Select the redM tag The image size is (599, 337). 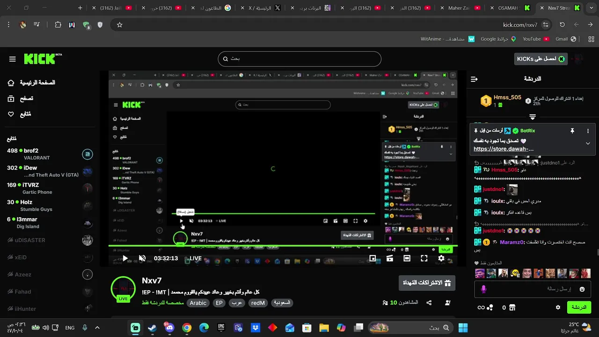click(258, 303)
